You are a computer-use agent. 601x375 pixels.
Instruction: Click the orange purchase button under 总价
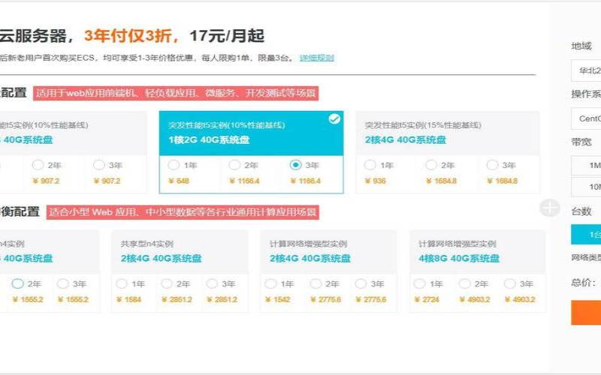pyautogui.click(x=586, y=312)
